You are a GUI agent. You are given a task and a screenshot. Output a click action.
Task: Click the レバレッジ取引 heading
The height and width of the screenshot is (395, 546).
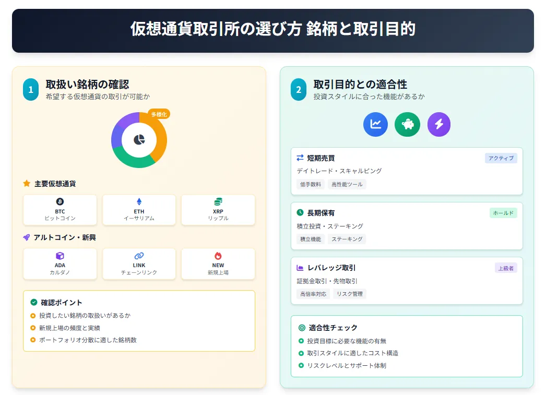click(331, 268)
